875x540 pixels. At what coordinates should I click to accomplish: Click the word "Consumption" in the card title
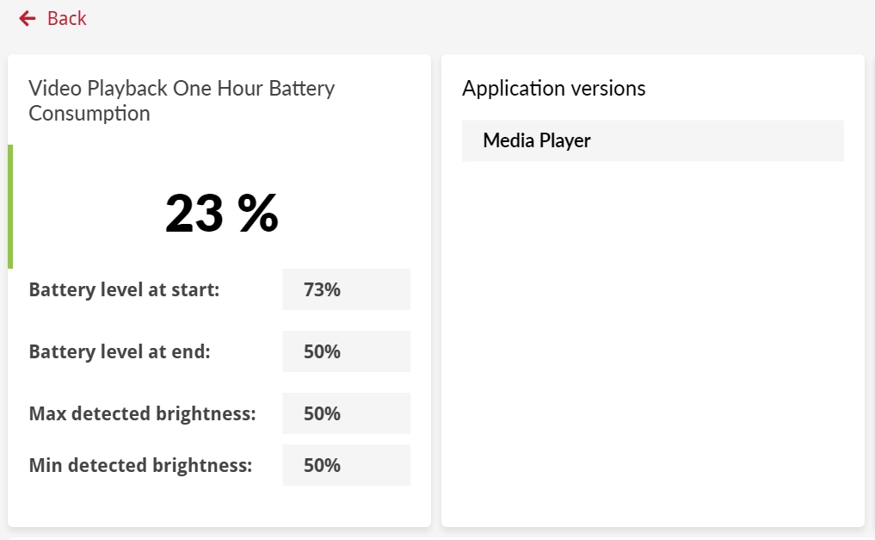coord(89,114)
